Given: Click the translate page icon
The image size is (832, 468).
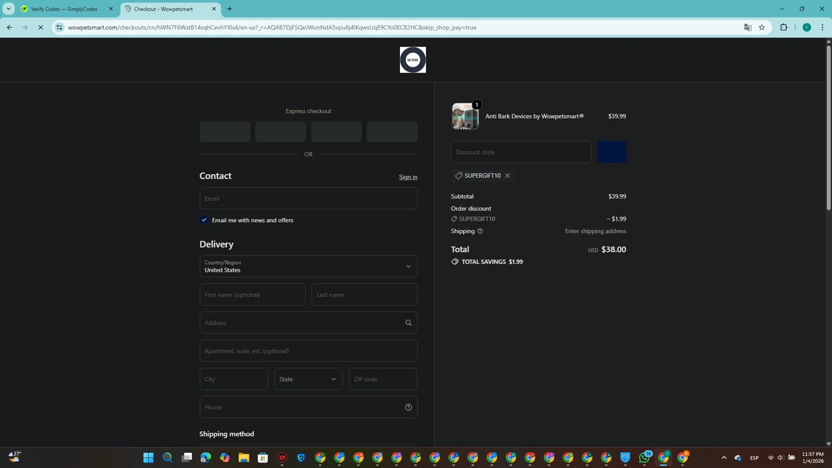Looking at the screenshot, I should (x=748, y=27).
